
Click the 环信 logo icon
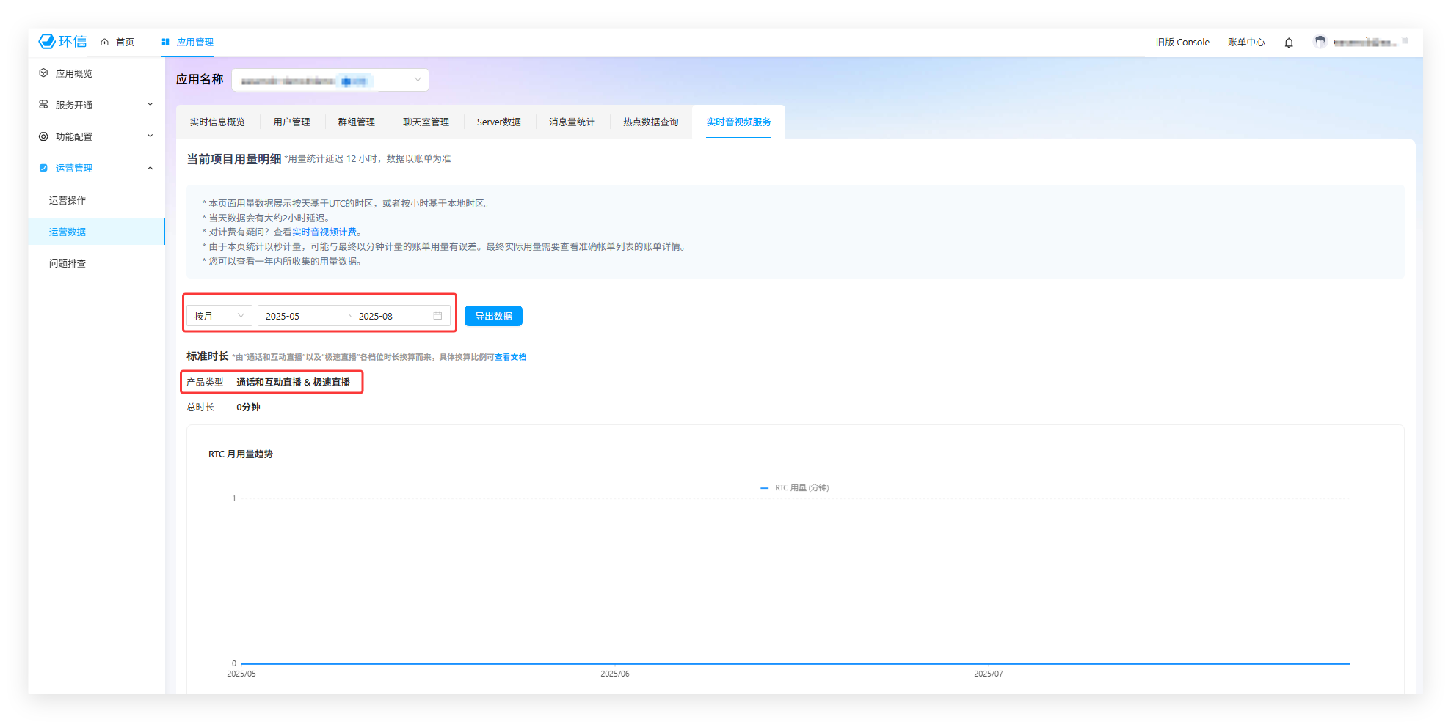[x=47, y=42]
